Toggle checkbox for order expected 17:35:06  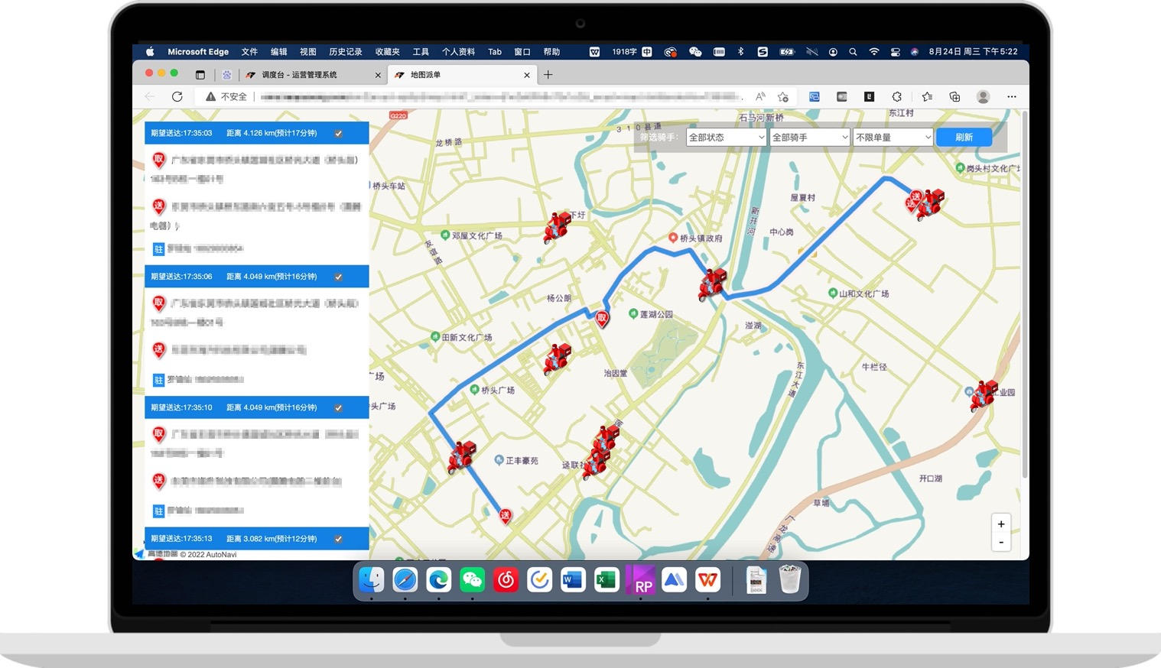pos(338,277)
